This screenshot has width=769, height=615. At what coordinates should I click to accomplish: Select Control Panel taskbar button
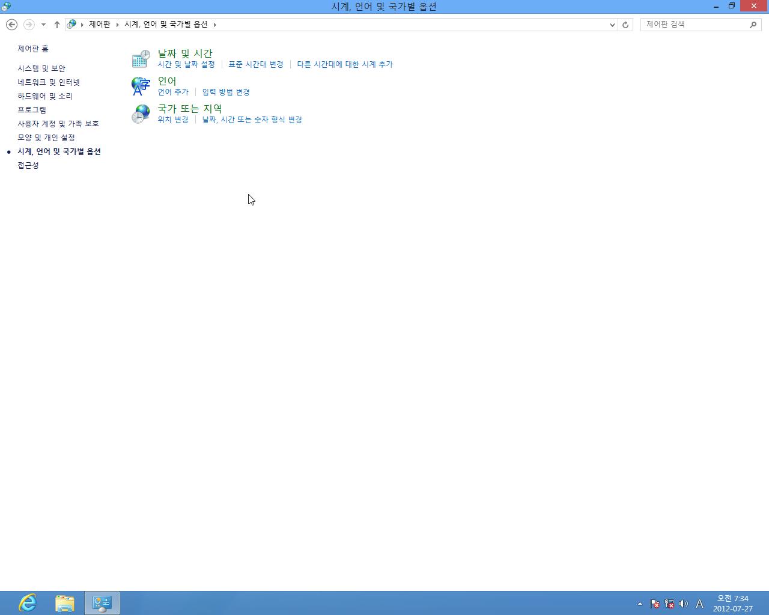(102, 603)
